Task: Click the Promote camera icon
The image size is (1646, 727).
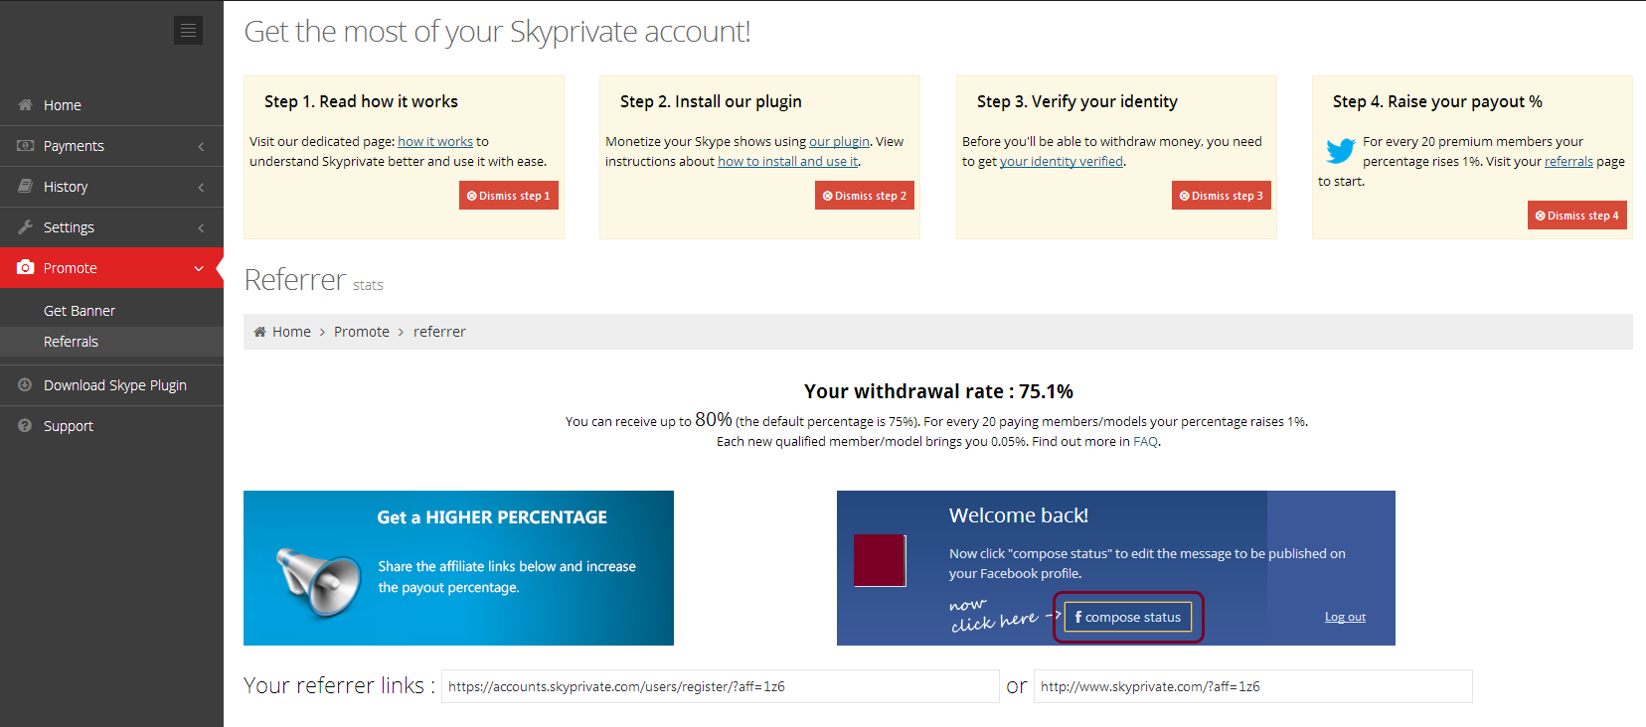Action: [x=26, y=267]
